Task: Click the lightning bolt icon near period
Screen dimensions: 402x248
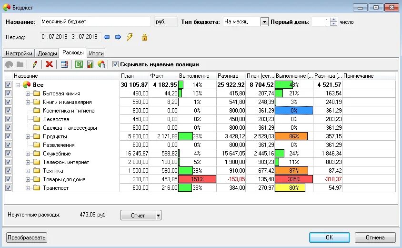Action: coord(130,37)
